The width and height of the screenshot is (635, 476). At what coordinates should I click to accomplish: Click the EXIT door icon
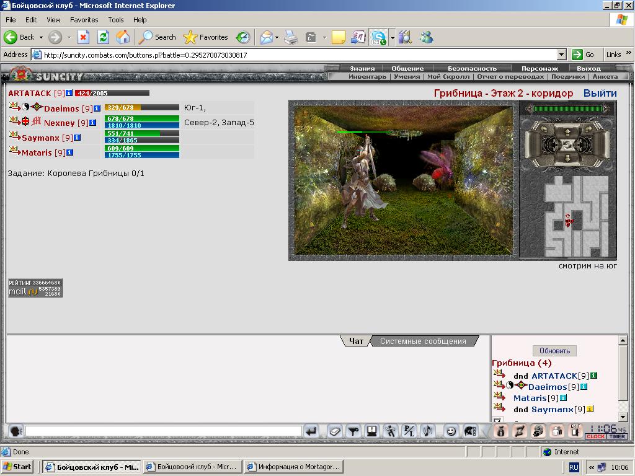click(575, 431)
